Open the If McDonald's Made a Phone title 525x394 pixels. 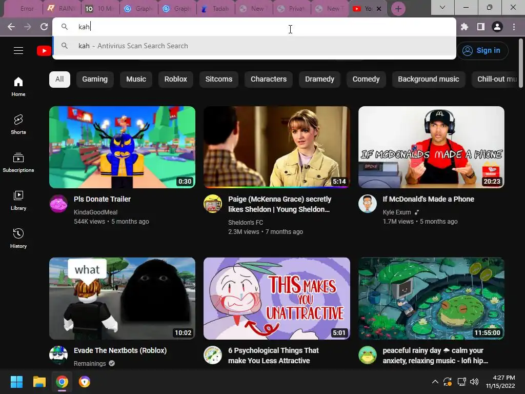pyautogui.click(x=428, y=199)
